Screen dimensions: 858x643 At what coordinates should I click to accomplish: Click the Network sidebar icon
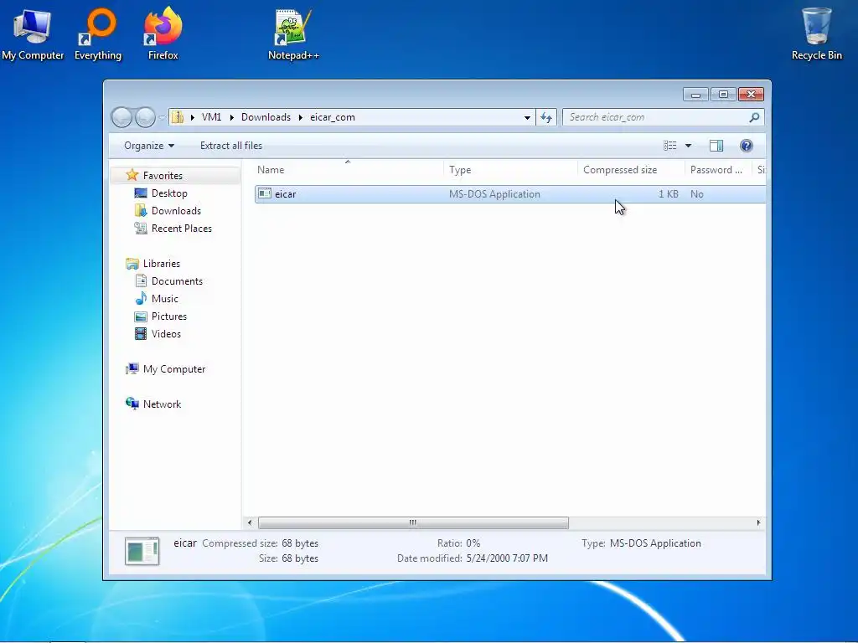132,404
